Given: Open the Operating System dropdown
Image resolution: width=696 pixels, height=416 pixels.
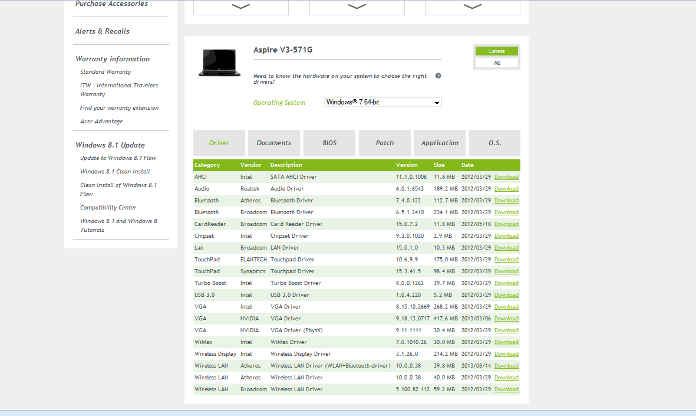Looking at the screenshot, I should (x=382, y=102).
